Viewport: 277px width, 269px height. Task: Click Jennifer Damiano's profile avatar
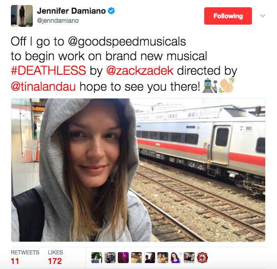click(22, 16)
